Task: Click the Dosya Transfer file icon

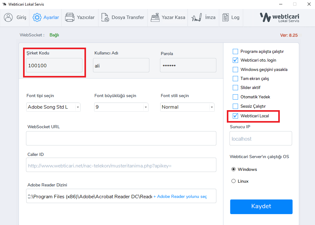Action: point(105,17)
